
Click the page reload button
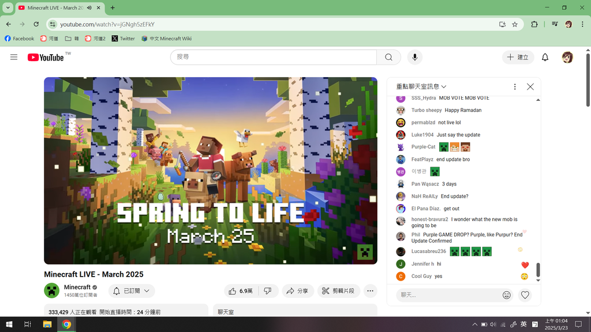click(36, 24)
